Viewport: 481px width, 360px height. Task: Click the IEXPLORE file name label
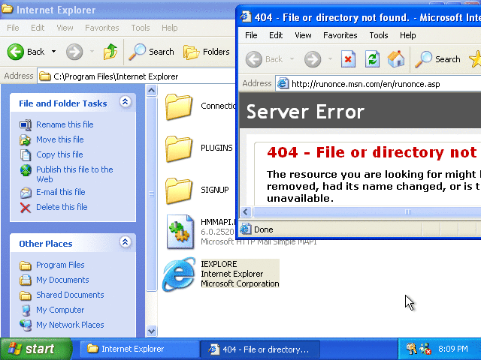point(219,264)
